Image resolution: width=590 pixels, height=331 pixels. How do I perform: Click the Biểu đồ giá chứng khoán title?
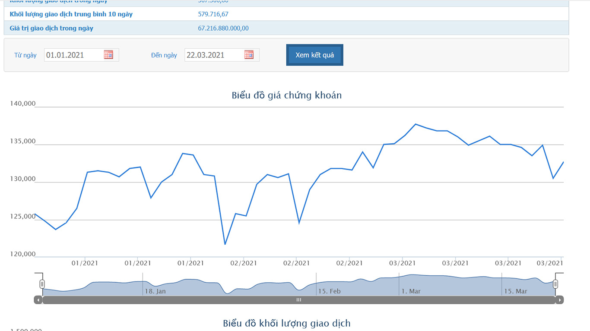286,95
